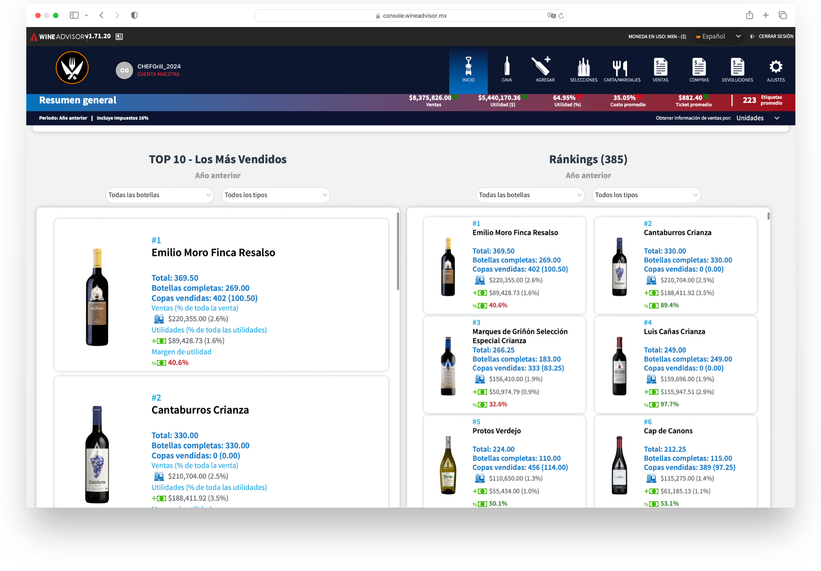Screen dimensions: 821x571
Task: Click the Safari privacy shield icon
Action: point(135,15)
